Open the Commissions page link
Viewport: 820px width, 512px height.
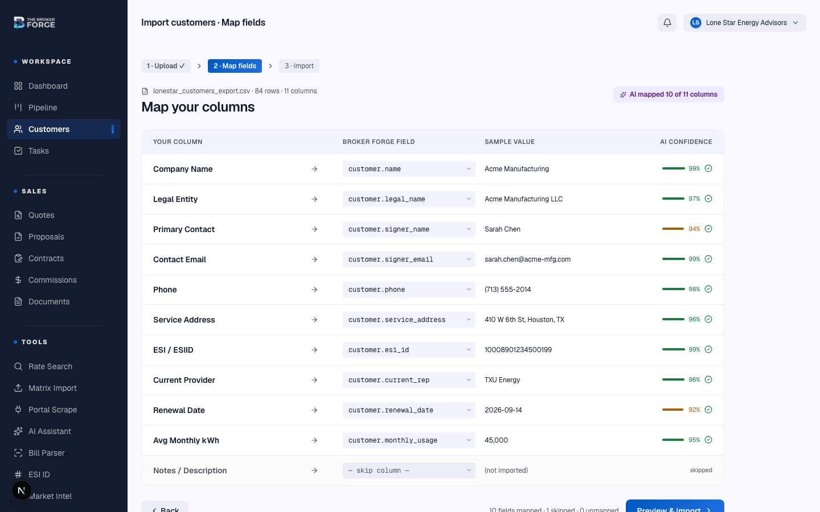click(x=64, y=280)
